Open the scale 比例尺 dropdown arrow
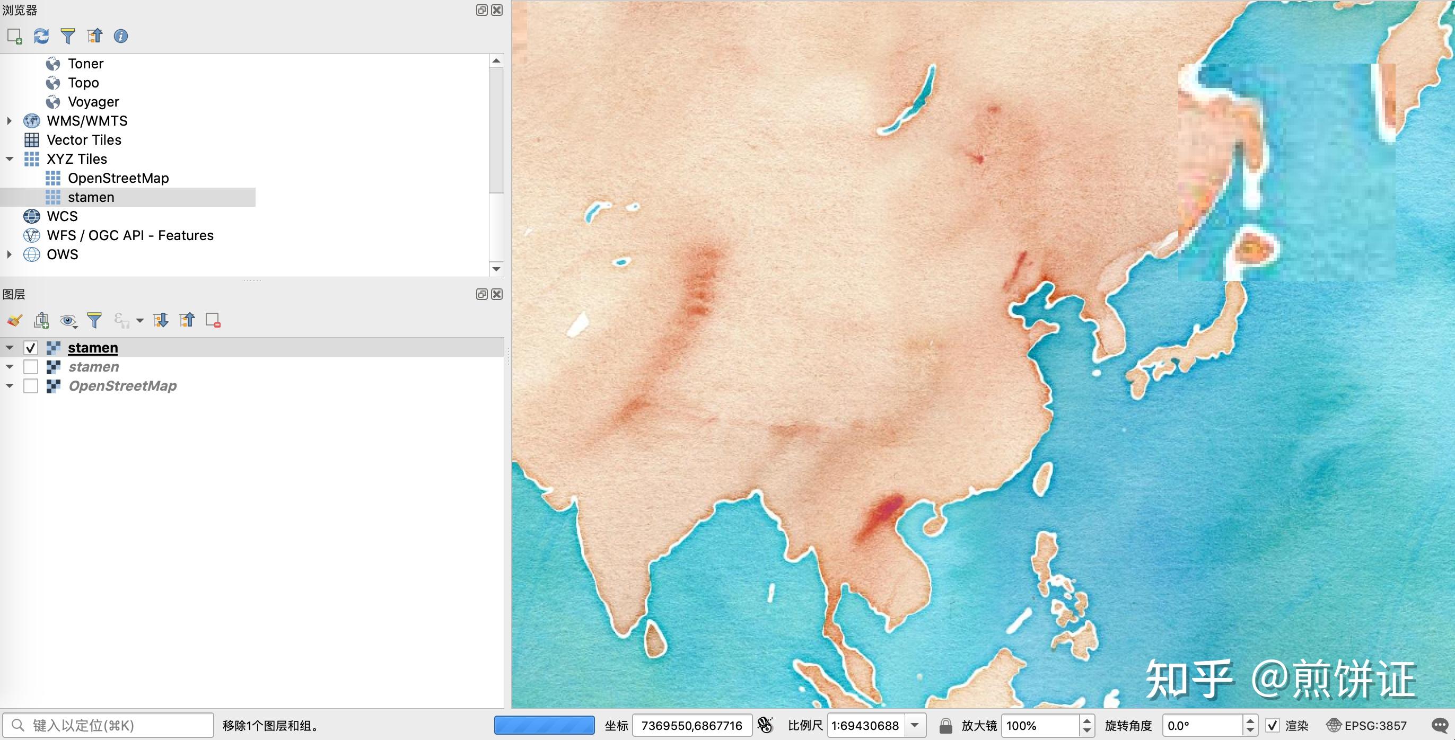1455x740 pixels. pos(915,725)
